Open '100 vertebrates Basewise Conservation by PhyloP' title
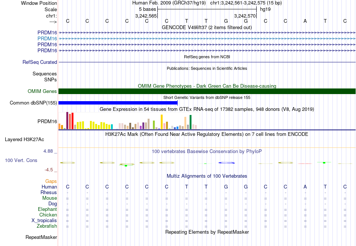The image size is (356, 246). (207, 151)
